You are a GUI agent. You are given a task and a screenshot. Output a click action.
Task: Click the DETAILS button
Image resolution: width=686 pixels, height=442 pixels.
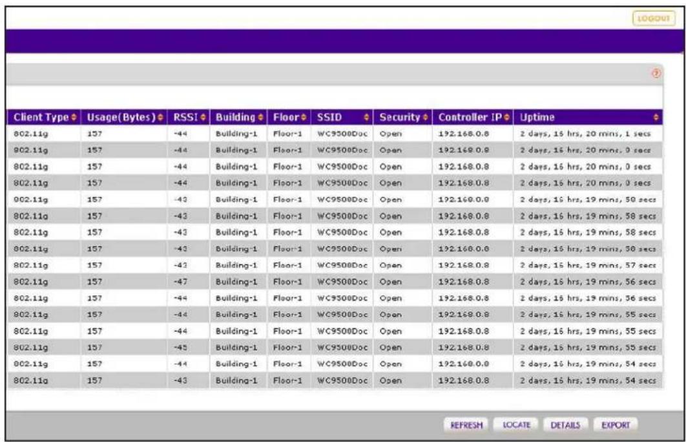click(x=565, y=425)
